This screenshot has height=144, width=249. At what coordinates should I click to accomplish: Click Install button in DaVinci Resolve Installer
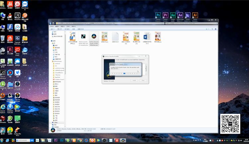point(134,81)
